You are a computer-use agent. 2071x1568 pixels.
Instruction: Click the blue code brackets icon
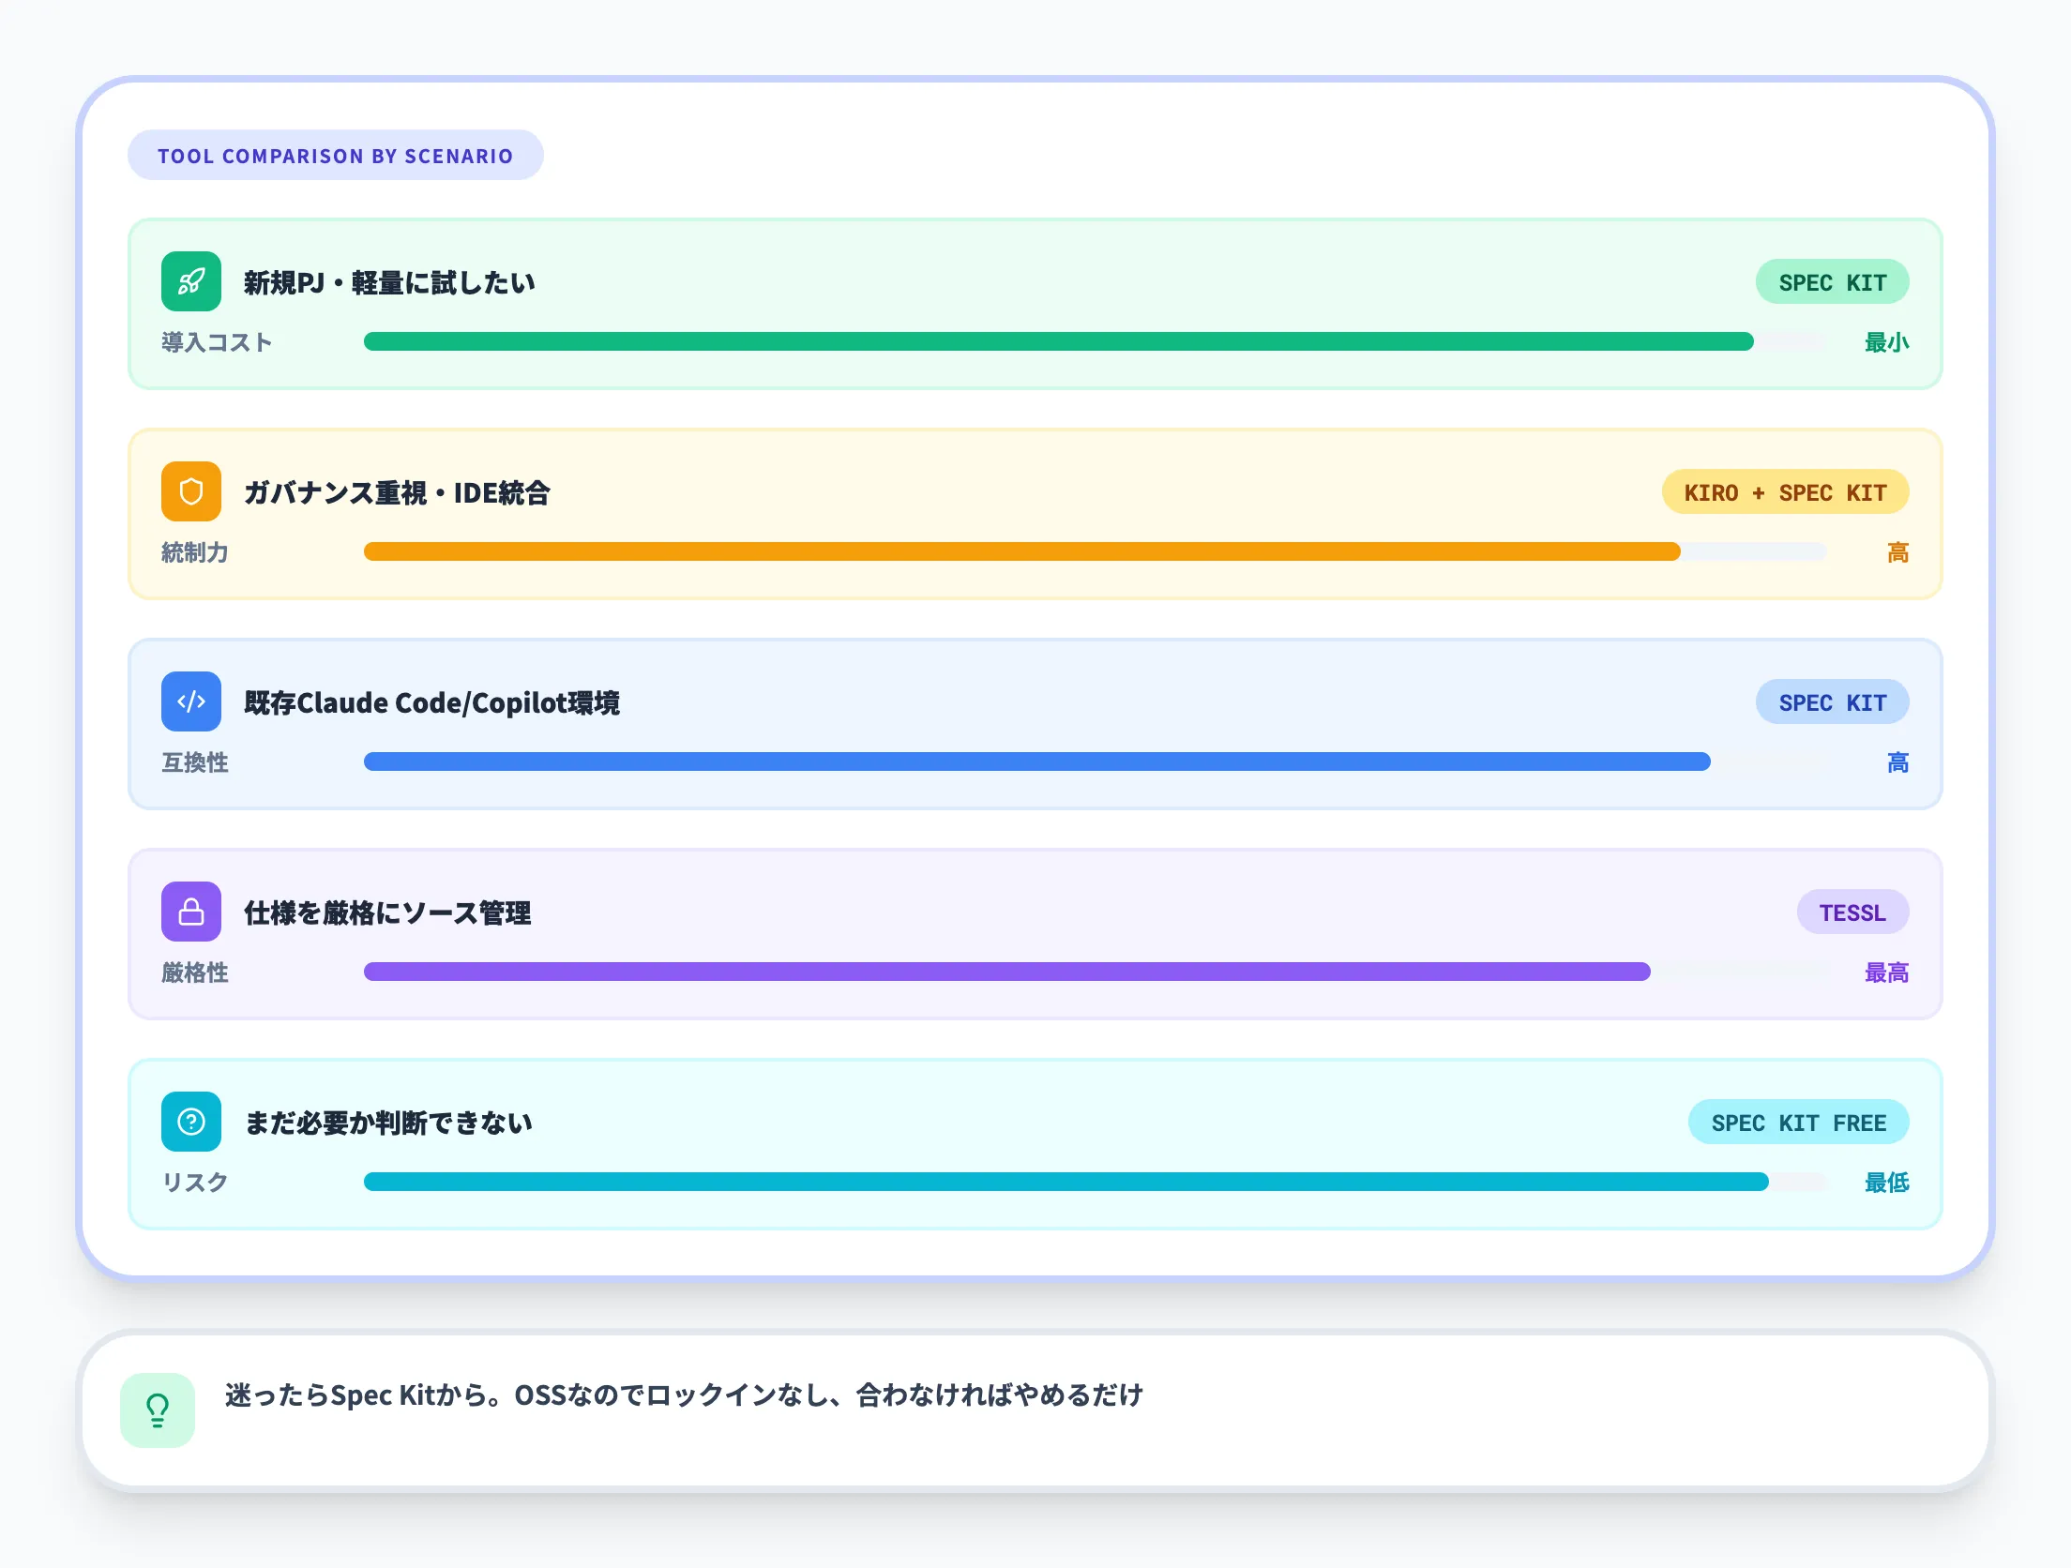[x=191, y=701]
